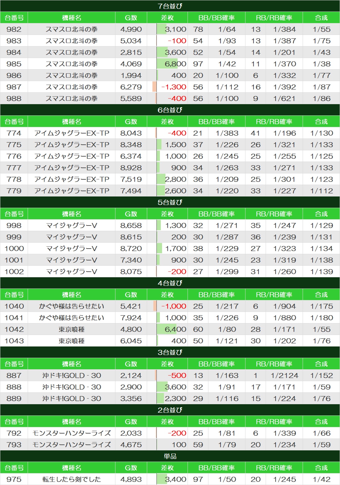The height and width of the screenshot is (485, 340).
Task: Click the 差枚 header in the 4台並び table
Action: [x=167, y=295]
